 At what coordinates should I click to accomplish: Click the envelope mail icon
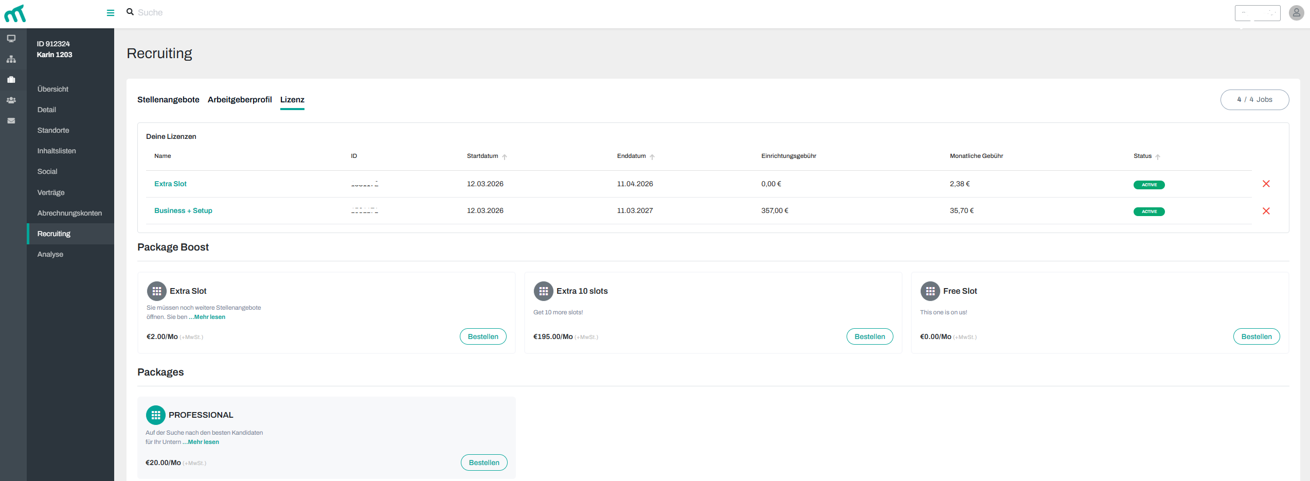11,121
